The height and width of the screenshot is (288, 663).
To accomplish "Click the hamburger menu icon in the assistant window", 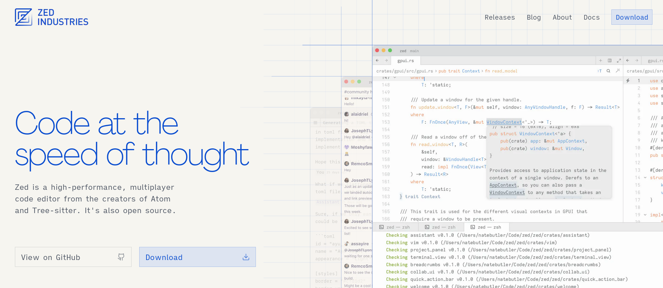I will [316, 123].
